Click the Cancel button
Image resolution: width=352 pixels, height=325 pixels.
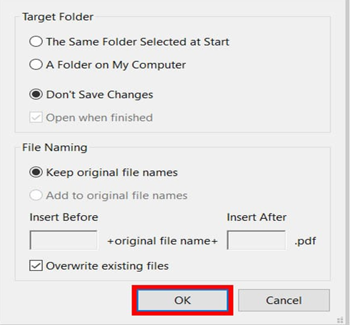pyautogui.click(x=283, y=300)
